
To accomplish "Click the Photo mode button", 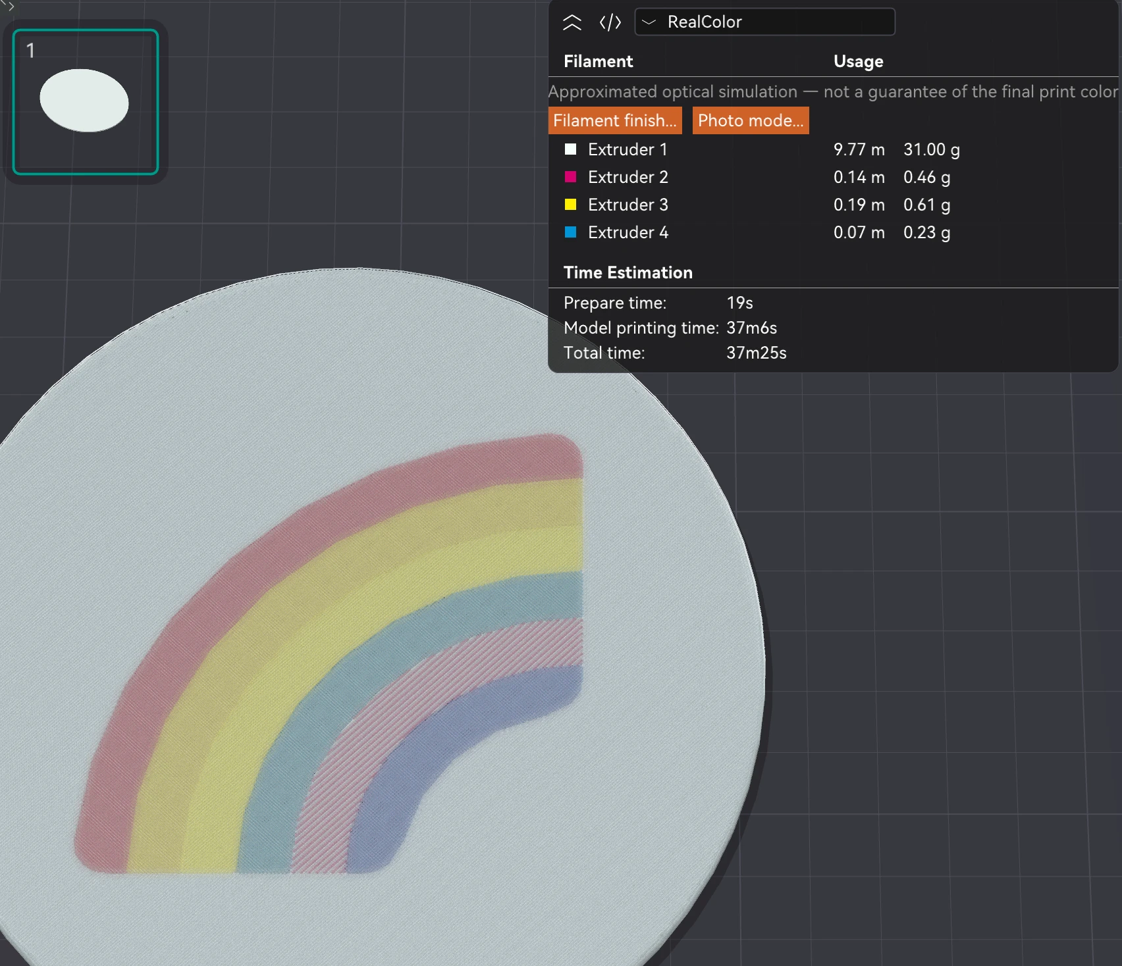I will click(751, 120).
